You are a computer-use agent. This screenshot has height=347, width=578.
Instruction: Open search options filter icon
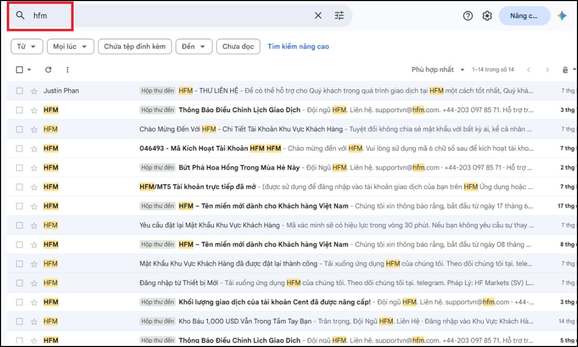coord(339,15)
